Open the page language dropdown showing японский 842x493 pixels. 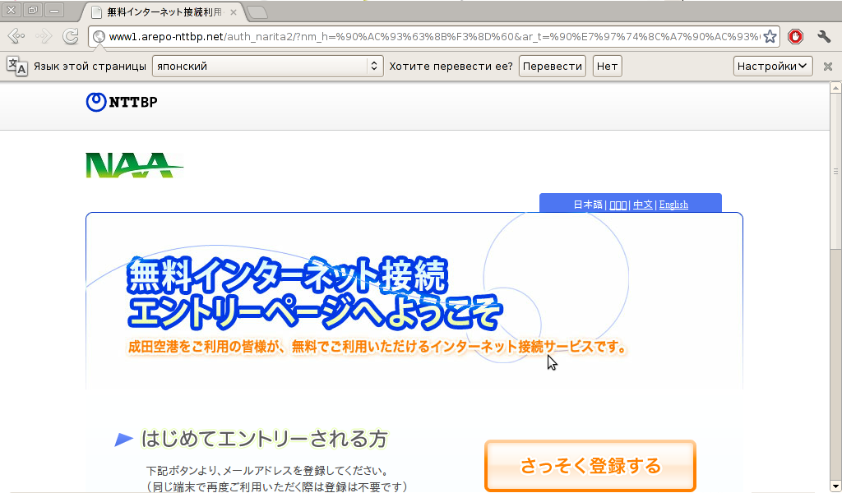tap(268, 67)
